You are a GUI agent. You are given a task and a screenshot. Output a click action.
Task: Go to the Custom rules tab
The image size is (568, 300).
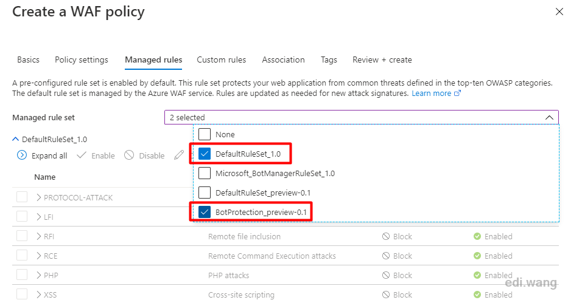click(x=222, y=60)
